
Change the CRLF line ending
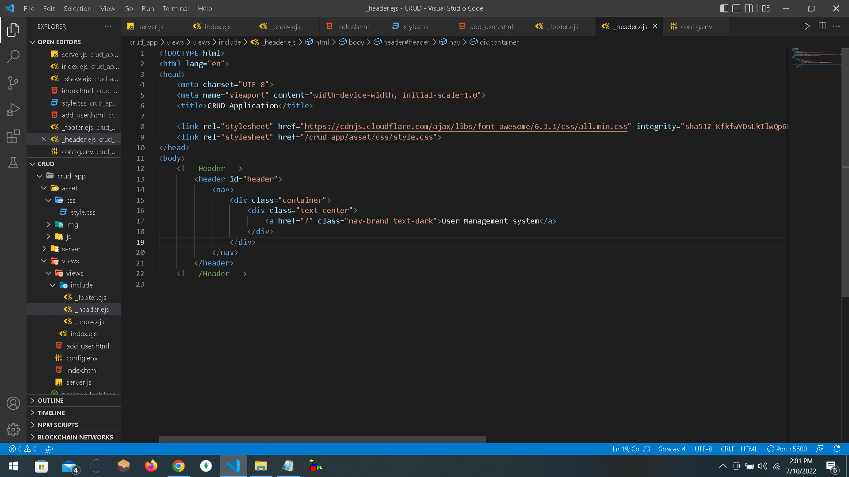727,449
